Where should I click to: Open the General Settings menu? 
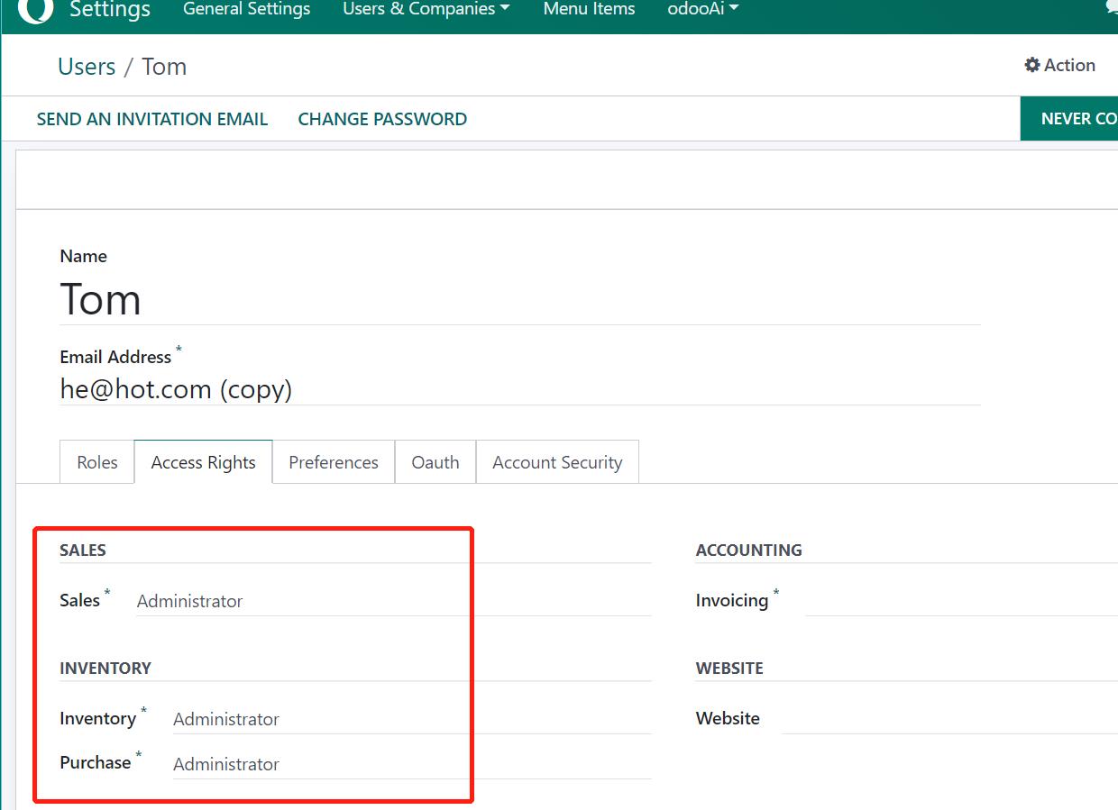pyautogui.click(x=246, y=10)
